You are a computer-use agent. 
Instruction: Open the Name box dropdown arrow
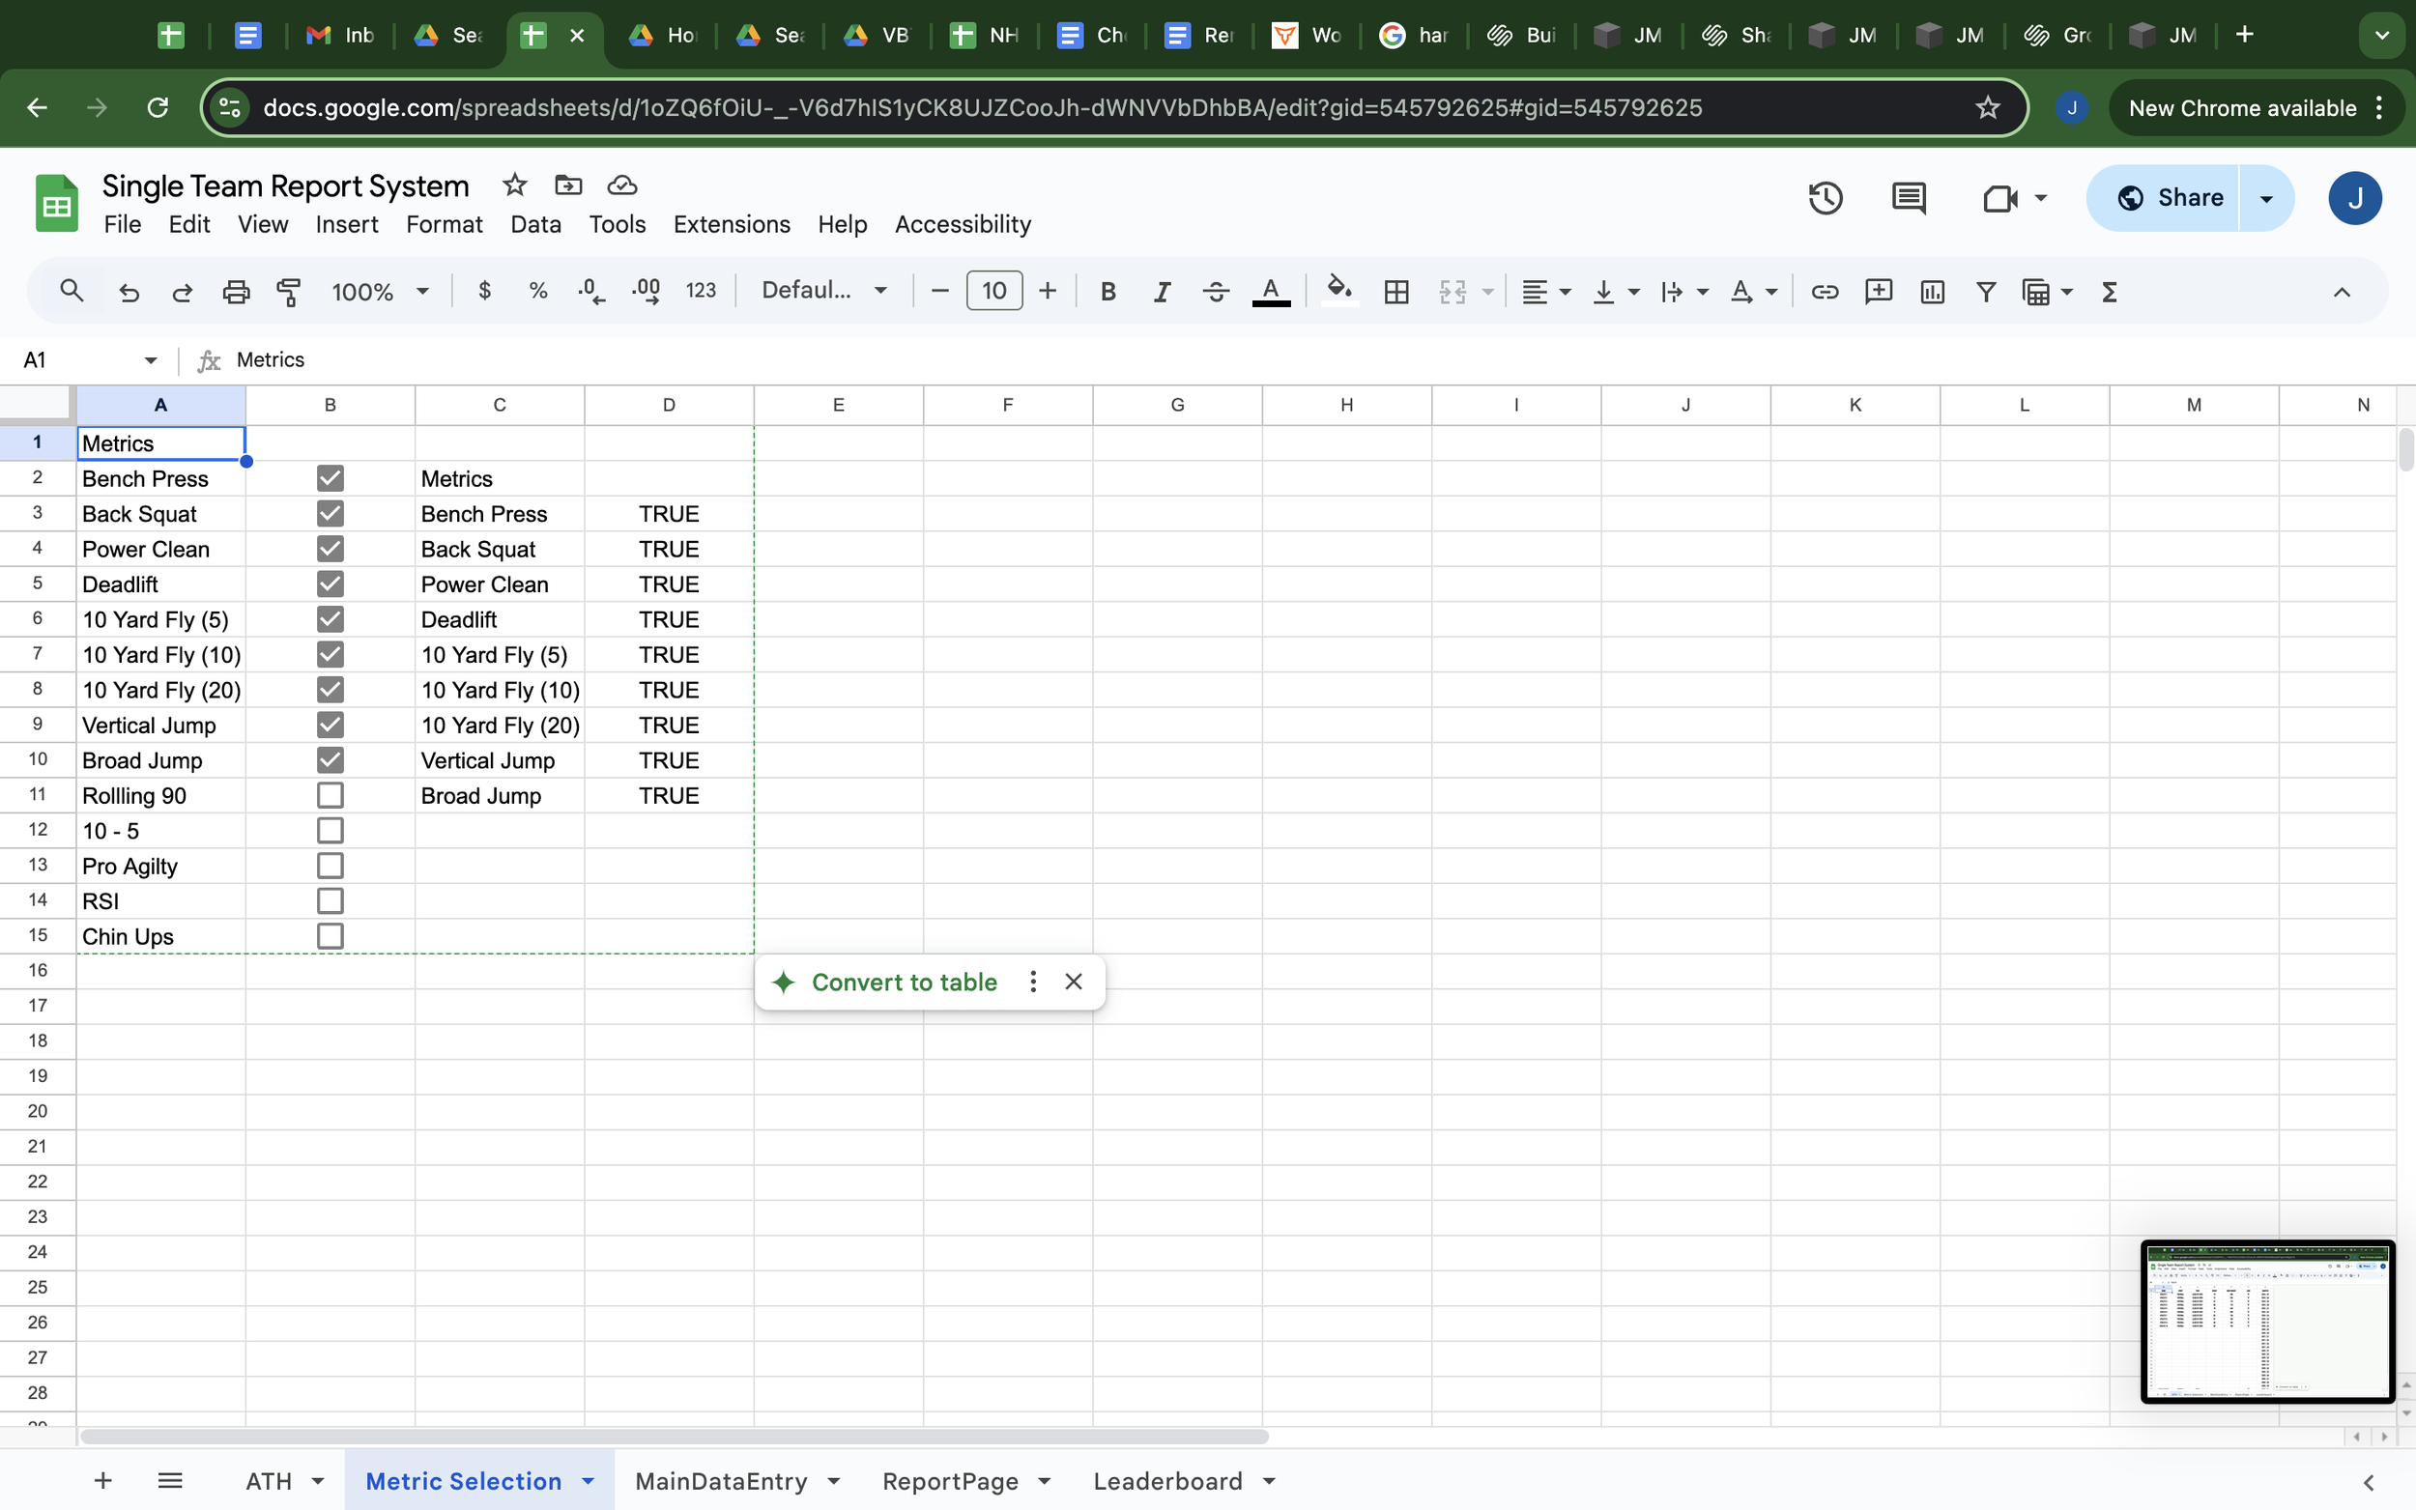(151, 359)
